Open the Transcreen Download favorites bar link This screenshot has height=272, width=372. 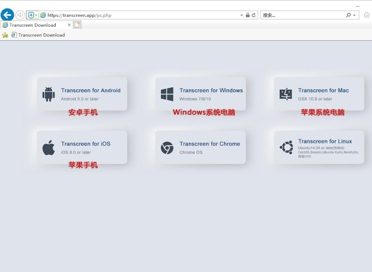38,35
